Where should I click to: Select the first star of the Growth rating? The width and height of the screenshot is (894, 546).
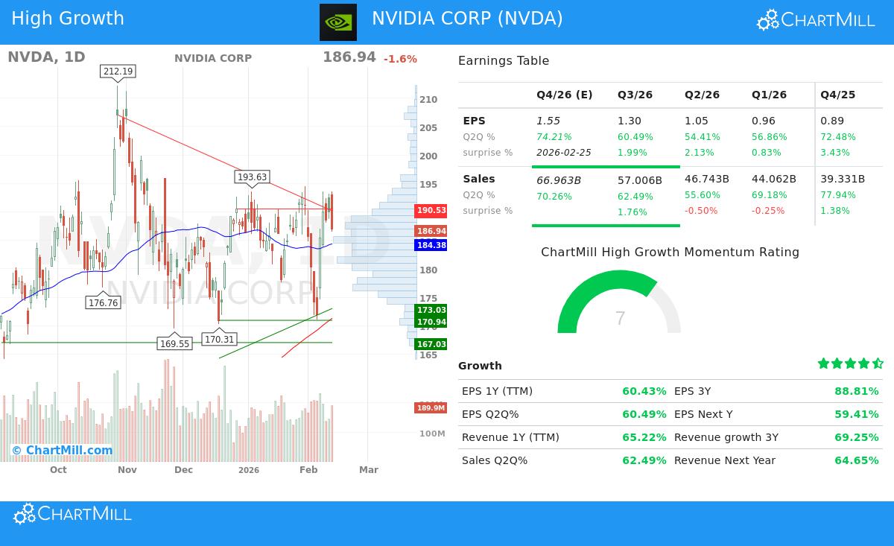click(x=823, y=364)
